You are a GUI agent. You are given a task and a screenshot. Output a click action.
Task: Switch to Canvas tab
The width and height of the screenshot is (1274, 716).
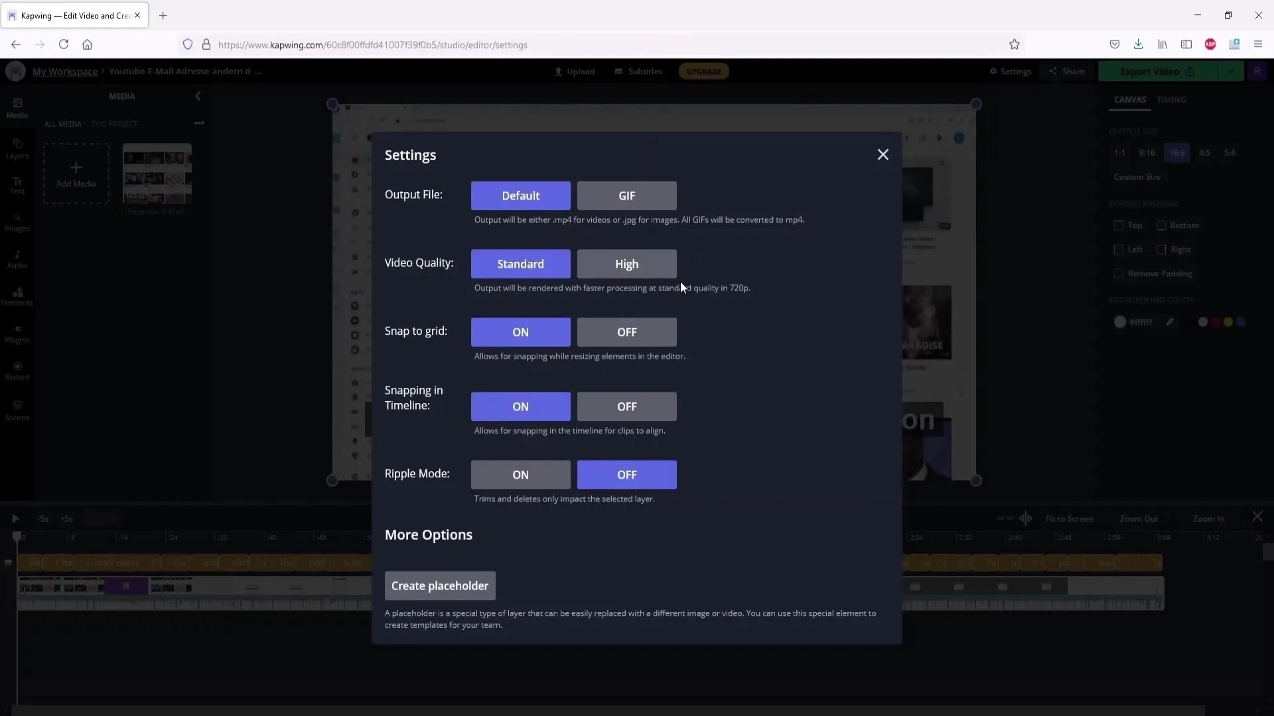tap(1131, 99)
